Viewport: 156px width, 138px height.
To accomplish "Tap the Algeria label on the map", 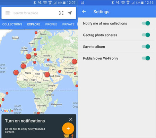I will [x=28, y=73].
